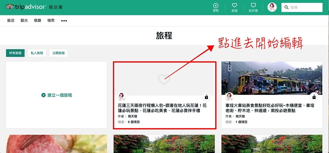The height and width of the screenshot is (153, 329).
Task: Open the rightmost autumn lake trip thumbnail
Action: [272, 144]
